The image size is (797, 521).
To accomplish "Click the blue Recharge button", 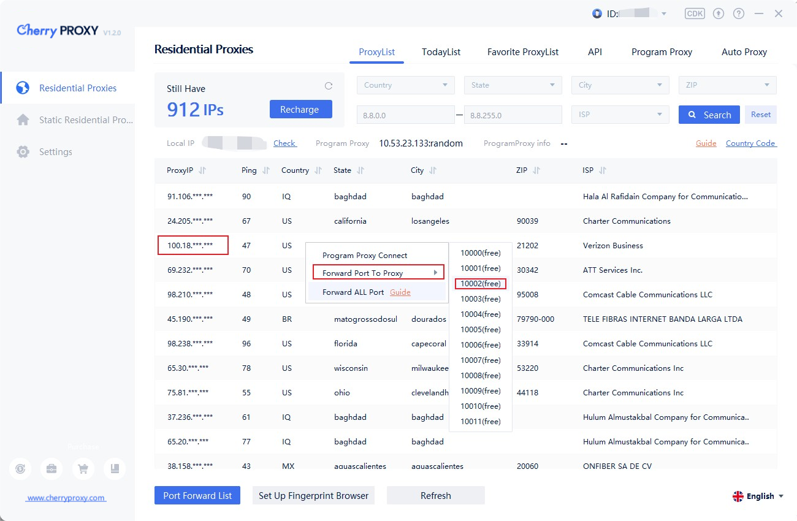I will pyautogui.click(x=300, y=110).
